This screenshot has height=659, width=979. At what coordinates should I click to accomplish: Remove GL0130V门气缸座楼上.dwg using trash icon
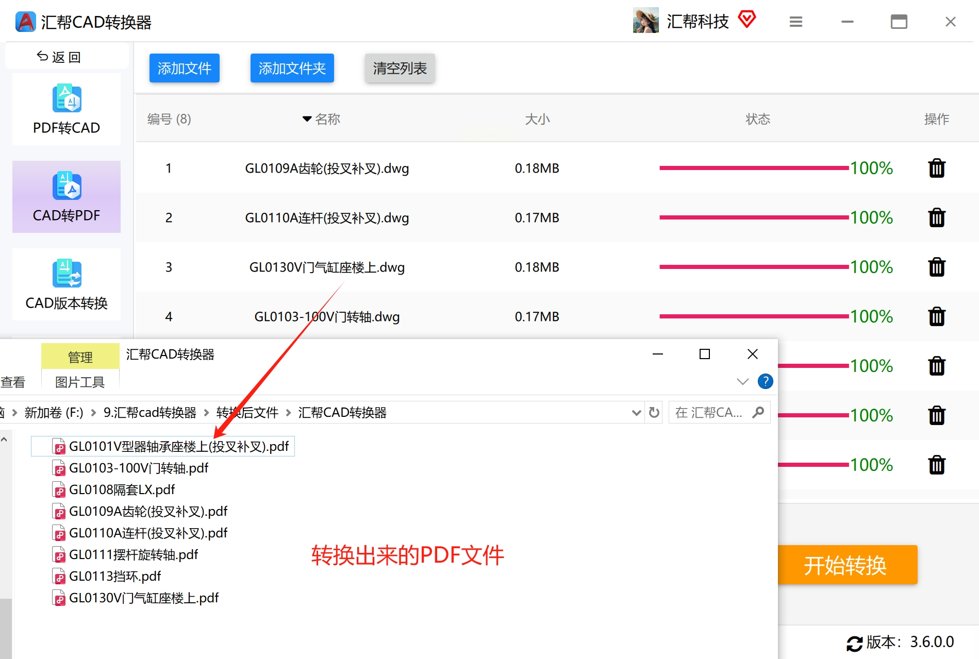(936, 267)
